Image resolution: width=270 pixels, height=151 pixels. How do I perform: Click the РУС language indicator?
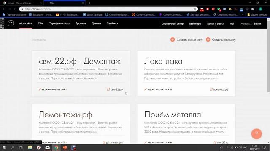pyautogui.click(x=246, y=147)
